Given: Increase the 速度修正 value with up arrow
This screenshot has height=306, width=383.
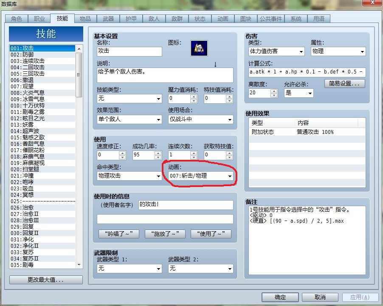Looking at the screenshot, I should point(122,153).
